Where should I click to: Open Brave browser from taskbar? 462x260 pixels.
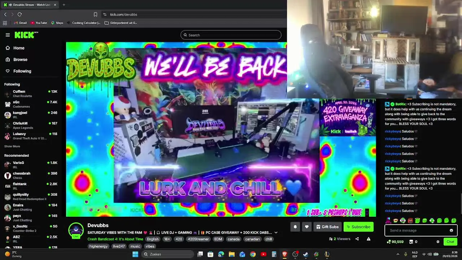(x=284, y=254)
